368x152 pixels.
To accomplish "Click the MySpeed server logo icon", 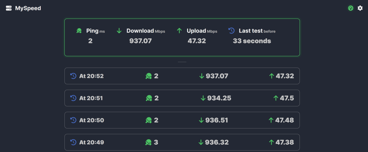I will pyautogui.click(x=9, y=8).
